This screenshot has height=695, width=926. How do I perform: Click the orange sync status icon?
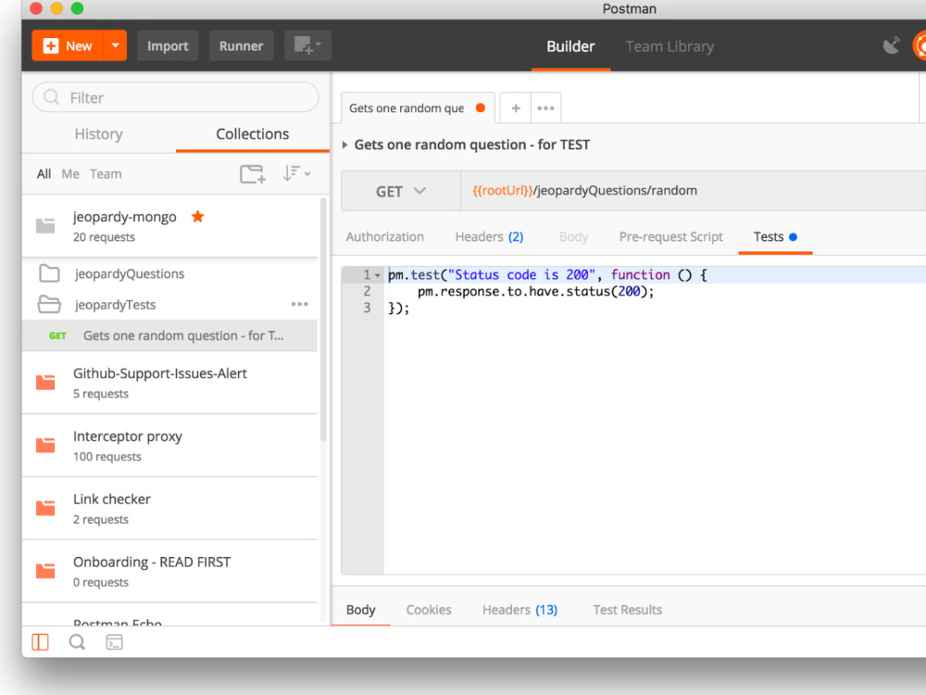point(919,46)
